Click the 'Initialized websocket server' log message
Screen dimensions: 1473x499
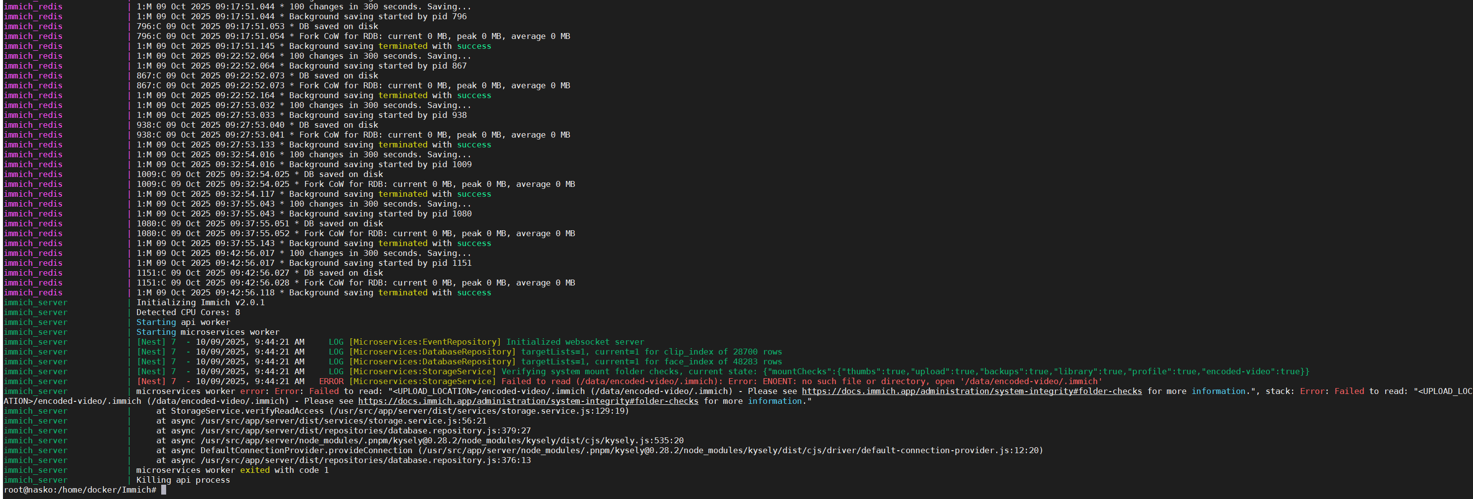click(x=575, y=342)
